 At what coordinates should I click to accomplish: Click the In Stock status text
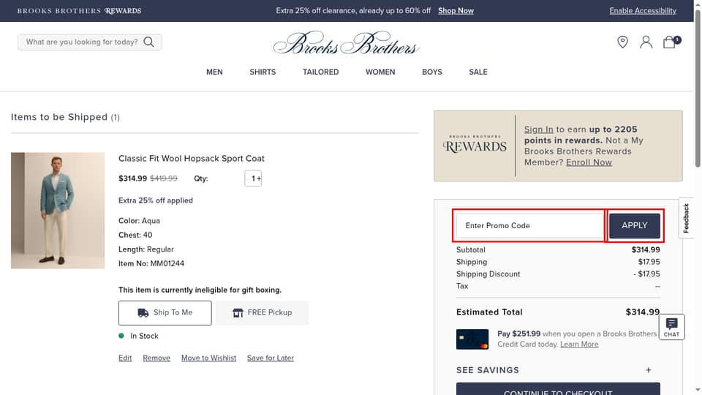point(144,336)
